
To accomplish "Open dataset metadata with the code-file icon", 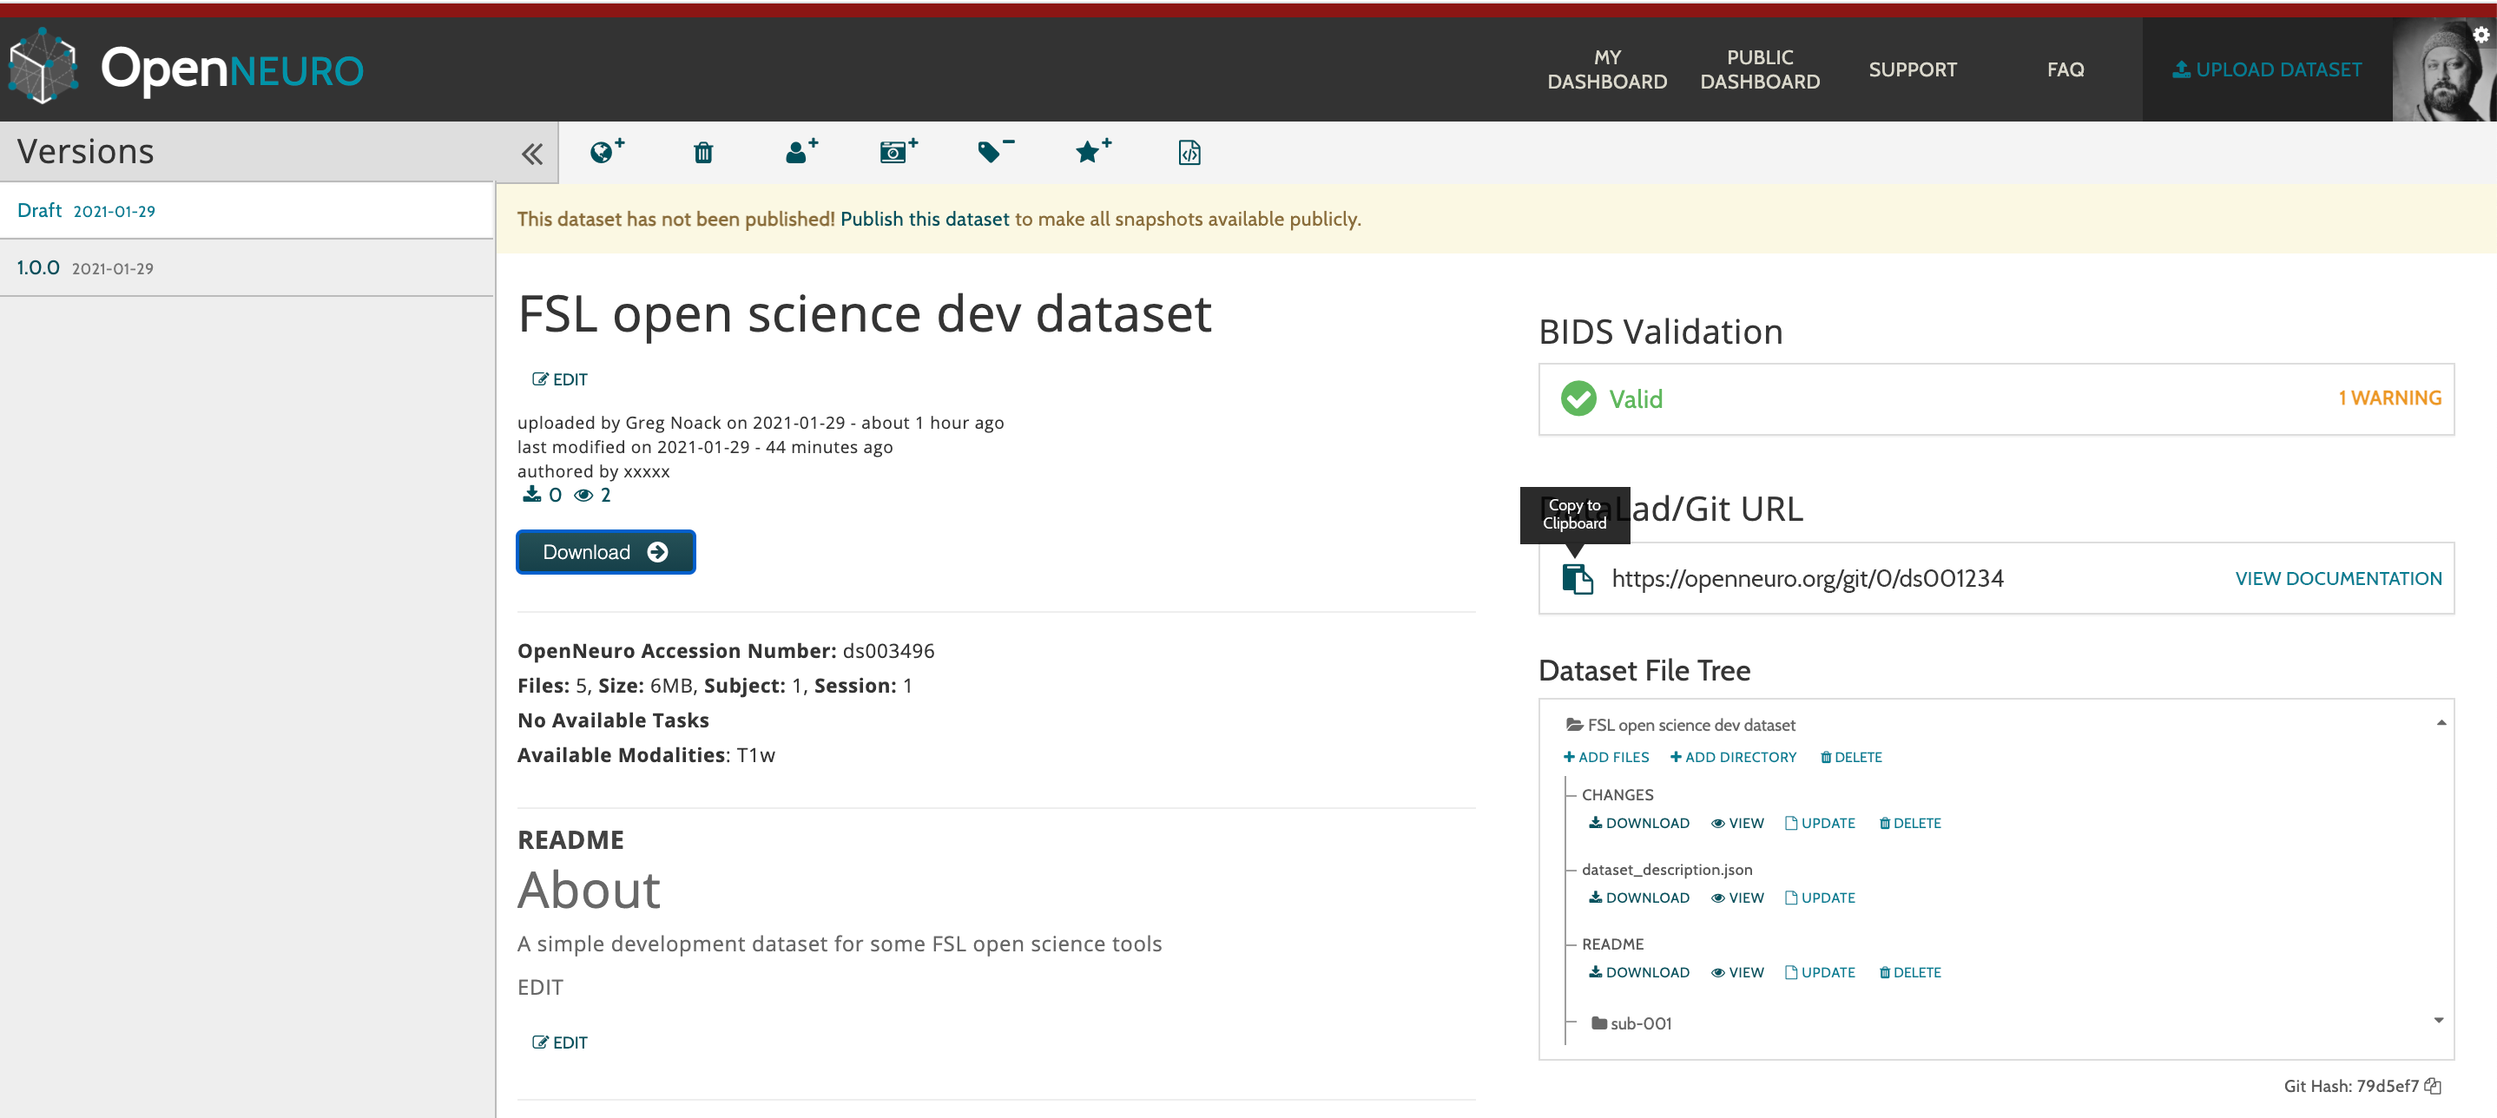I will [1189, 152].
